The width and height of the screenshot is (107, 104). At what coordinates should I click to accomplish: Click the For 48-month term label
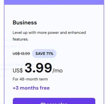(30, 79)
